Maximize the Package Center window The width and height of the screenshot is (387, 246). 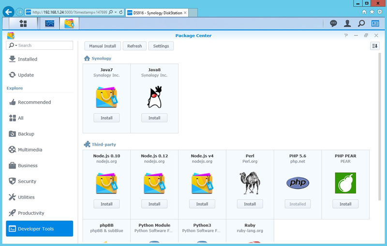tap(366, 35)
